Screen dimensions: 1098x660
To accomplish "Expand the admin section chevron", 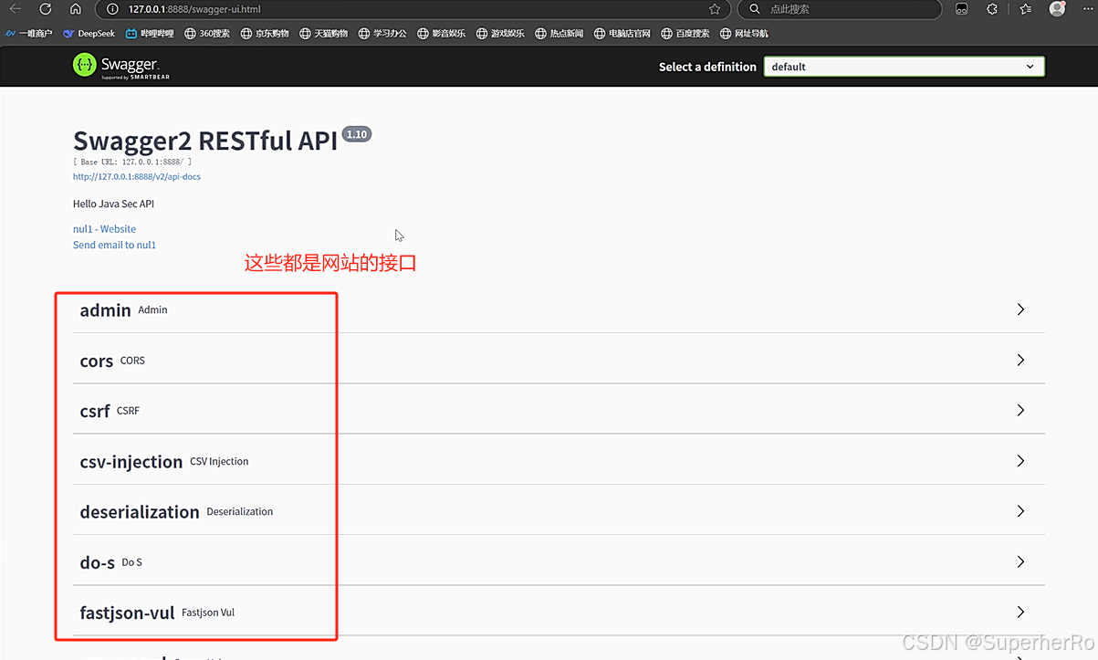I will point(1020,309).
